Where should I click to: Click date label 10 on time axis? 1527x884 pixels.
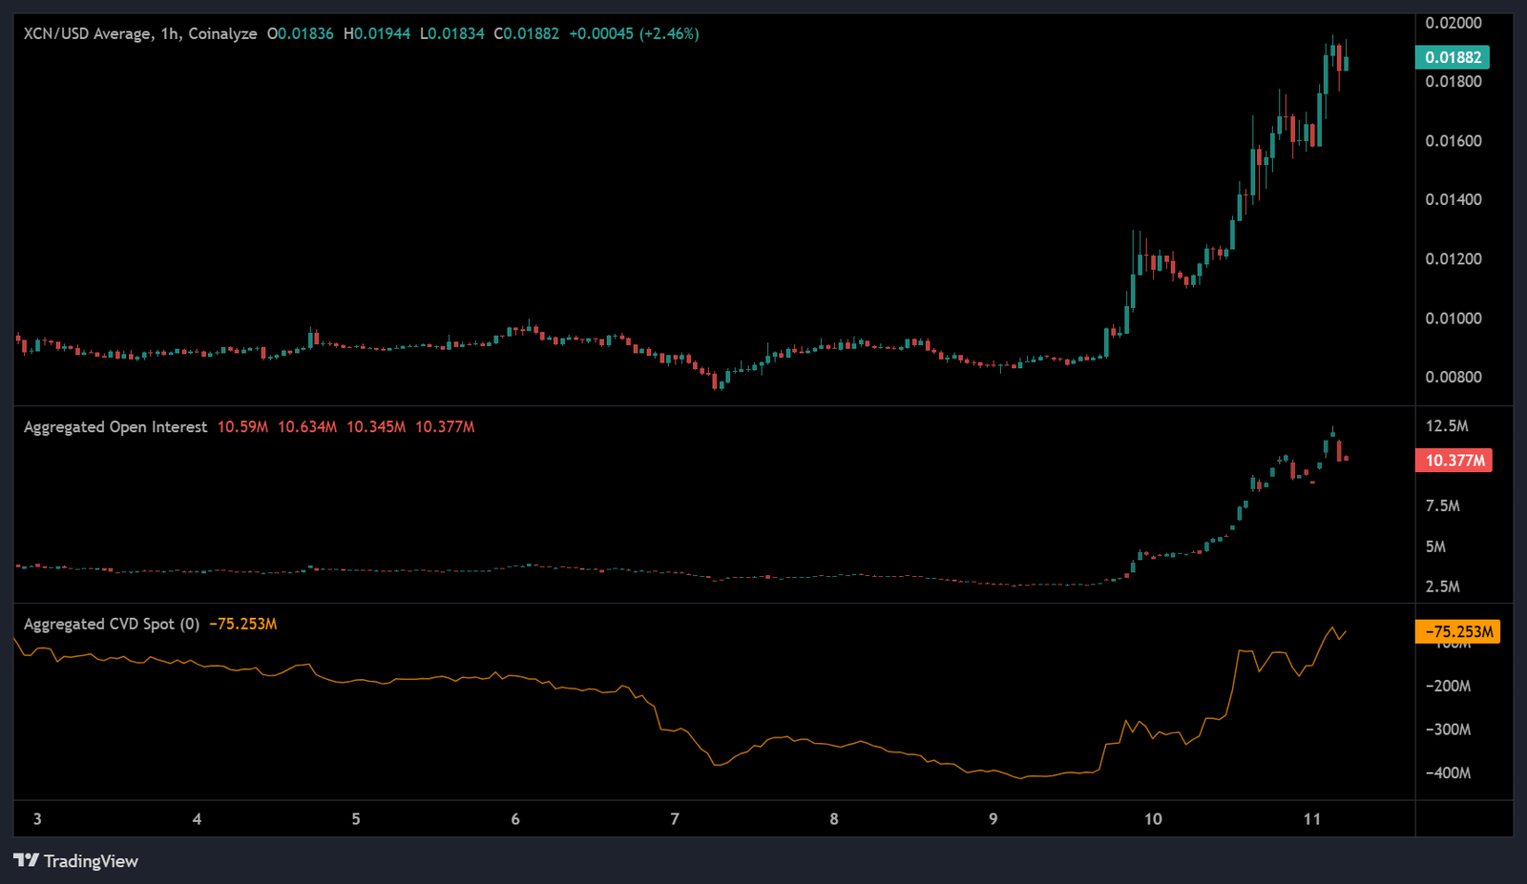1153,819
